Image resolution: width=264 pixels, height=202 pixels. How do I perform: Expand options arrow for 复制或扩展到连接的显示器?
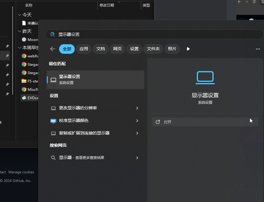(137, 133)
